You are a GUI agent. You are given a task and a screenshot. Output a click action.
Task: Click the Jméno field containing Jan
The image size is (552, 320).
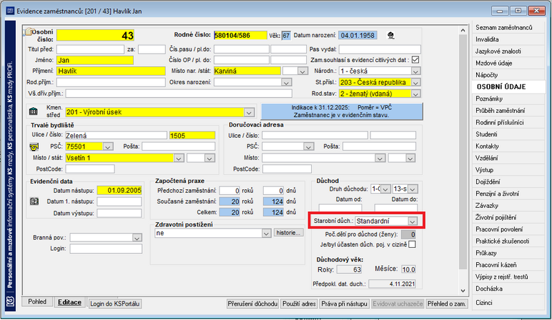(95, 60)
